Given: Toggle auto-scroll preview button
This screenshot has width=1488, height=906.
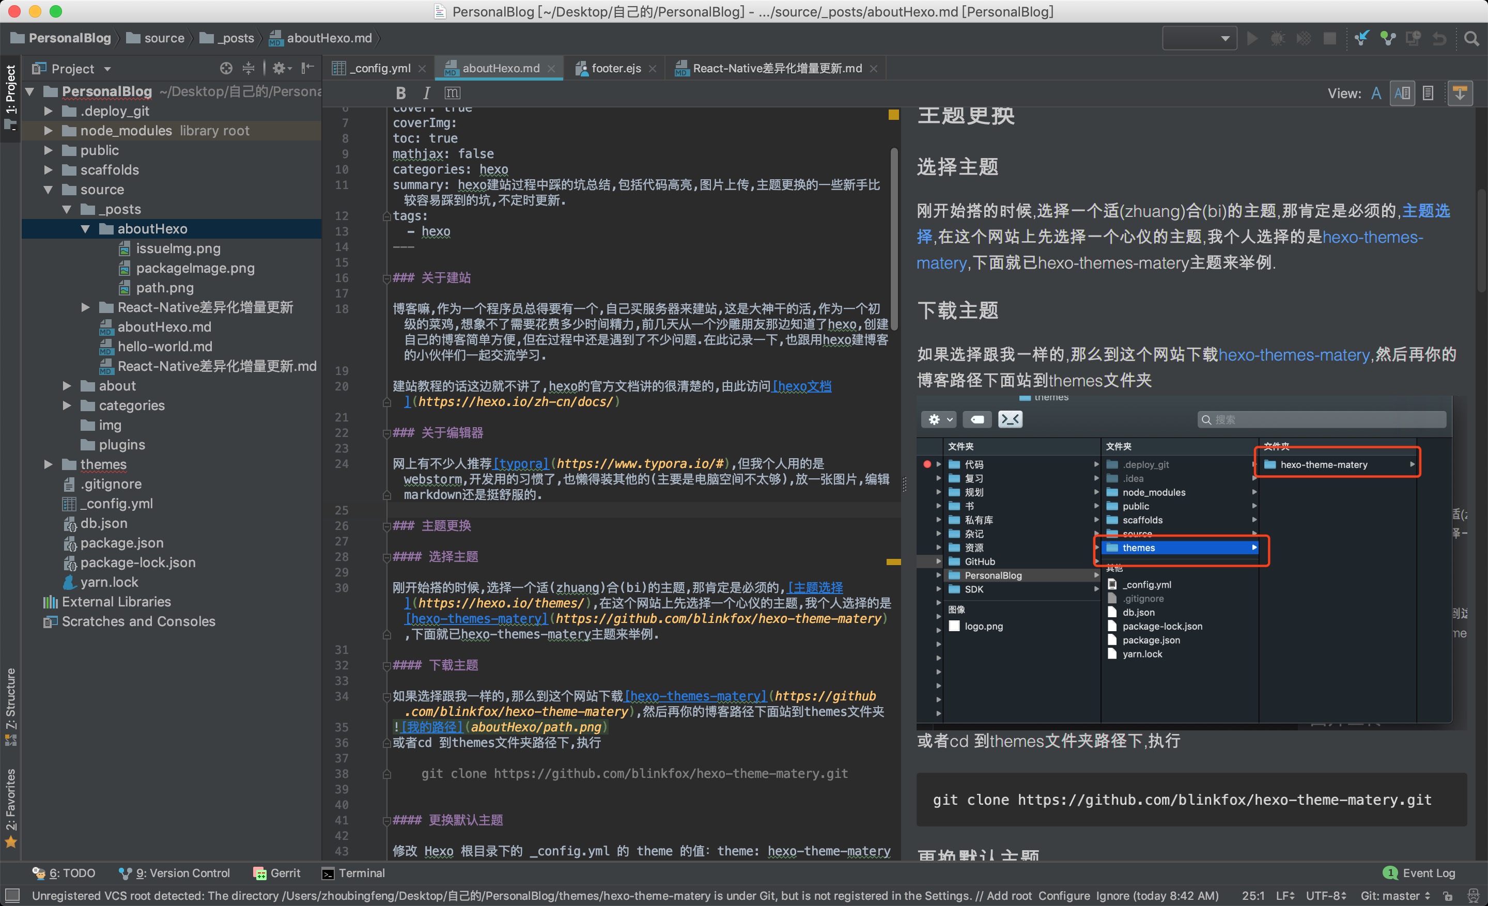Looking at the screenshot, I should (x=1460, y=93).
